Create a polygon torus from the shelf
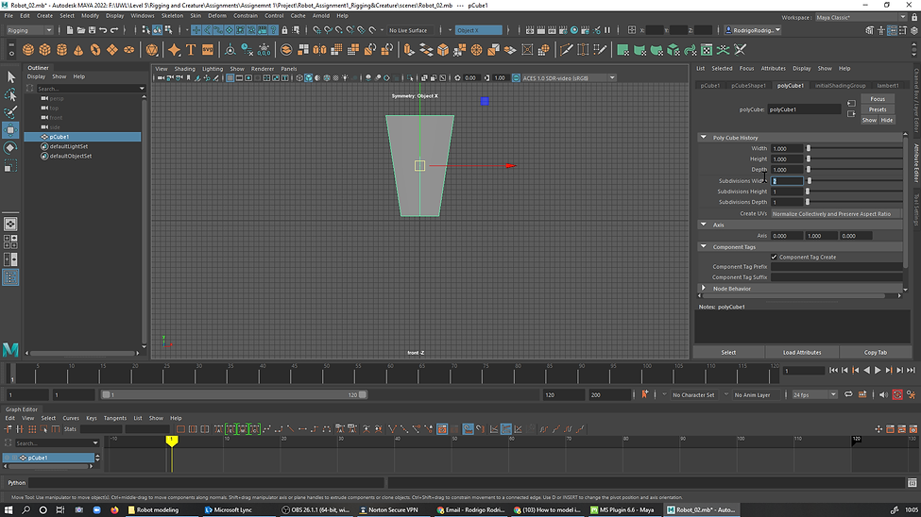The image size is (921, 517). pos(95,50)
